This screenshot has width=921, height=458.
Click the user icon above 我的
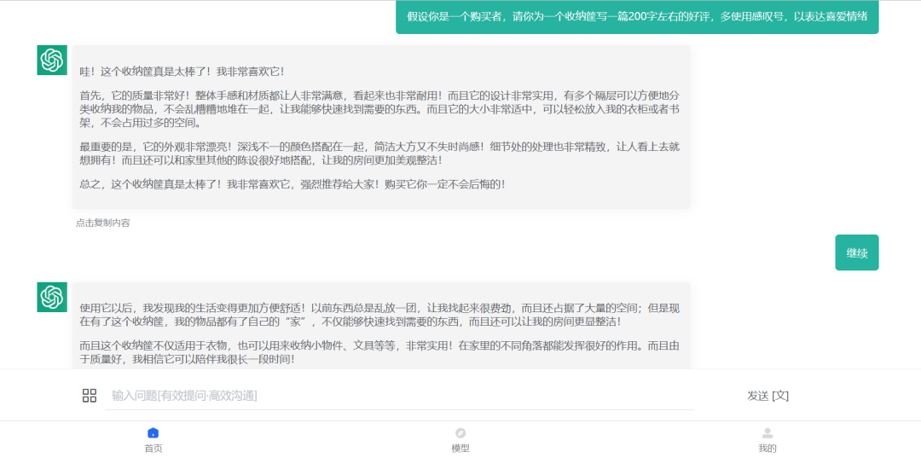click(x=767, y=433)
